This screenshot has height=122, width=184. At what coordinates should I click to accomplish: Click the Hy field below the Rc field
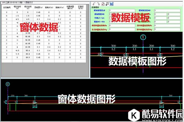pyautogui.click(x=167, y=29)
